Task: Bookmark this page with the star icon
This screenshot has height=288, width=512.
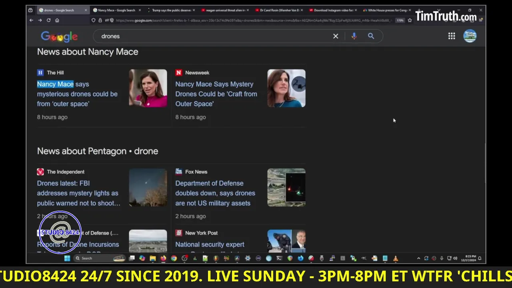Action: pos(410,20)
